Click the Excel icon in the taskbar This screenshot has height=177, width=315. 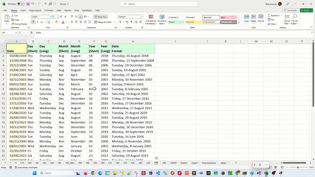[x=266, y=173]
